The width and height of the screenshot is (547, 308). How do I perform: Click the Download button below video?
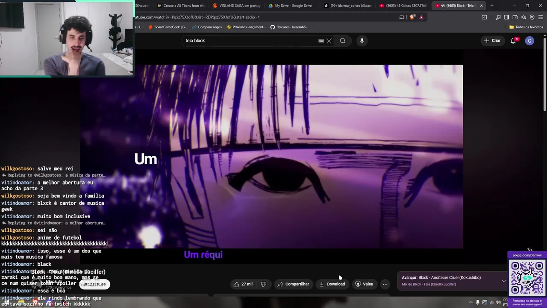click(x=332, y=284)
